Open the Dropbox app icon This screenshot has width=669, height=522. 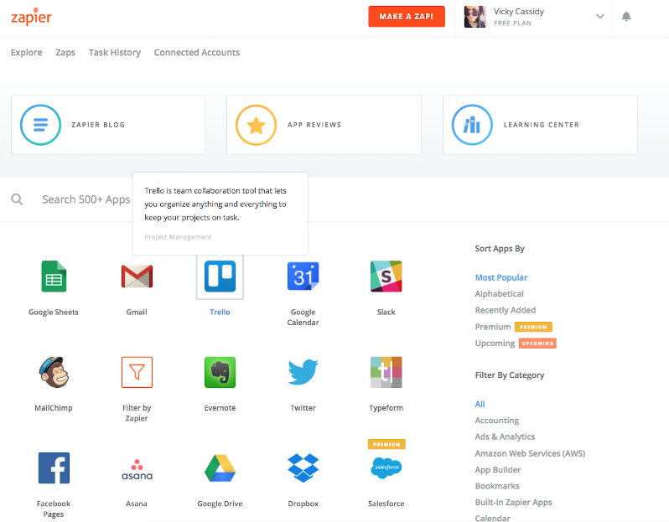(x=303, y=468)
